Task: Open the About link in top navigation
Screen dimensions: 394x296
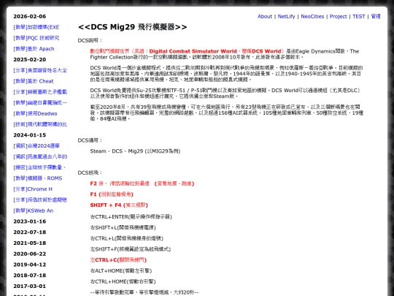Action: (265, 16)
